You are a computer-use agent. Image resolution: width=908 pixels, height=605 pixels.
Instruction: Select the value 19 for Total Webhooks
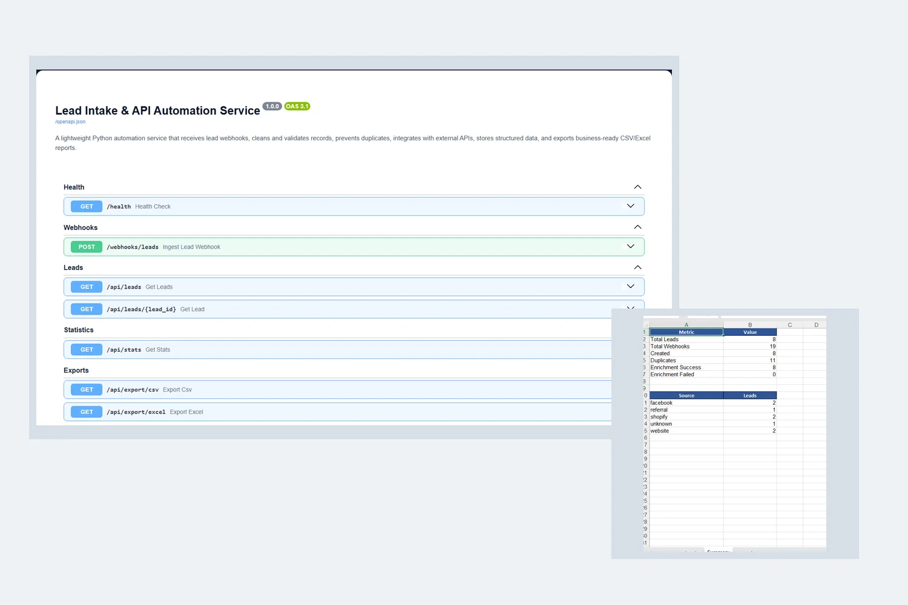click(x=750, y=346)
